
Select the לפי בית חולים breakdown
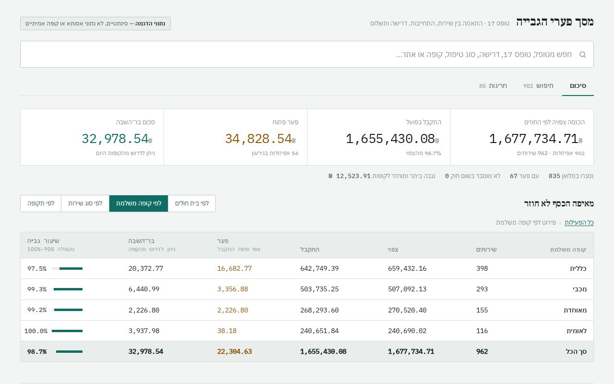[x=192, y=204]
